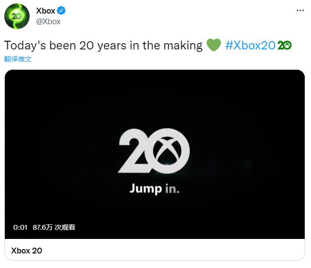Click the blue verified badge
The width and height of the screenshot is (311, 268).
pos(62,11)
